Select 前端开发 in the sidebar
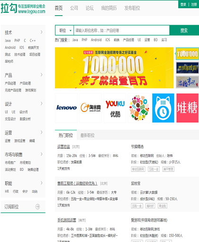 [34, 47]
